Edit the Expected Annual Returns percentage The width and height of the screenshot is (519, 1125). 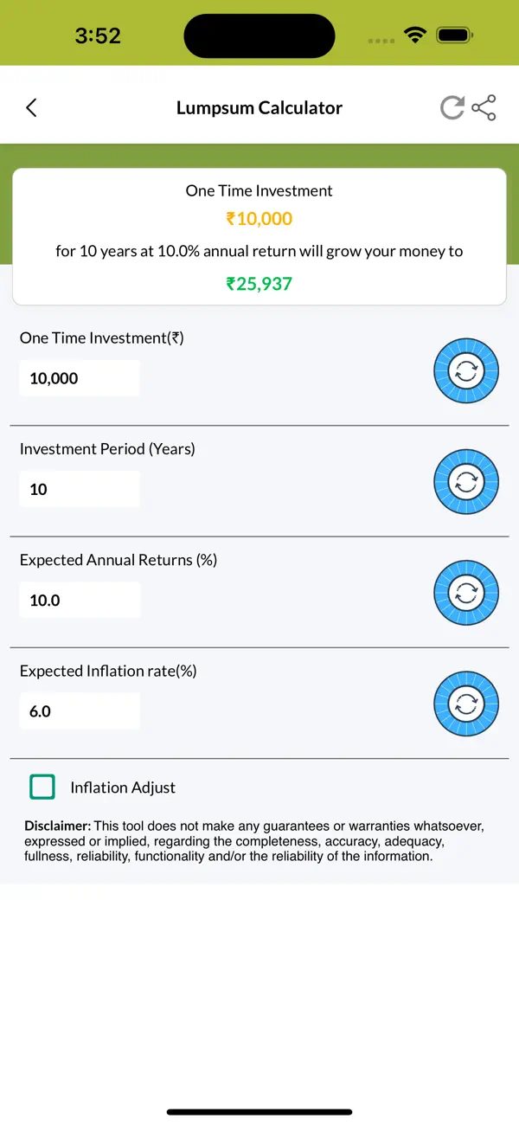click(80, 600)
